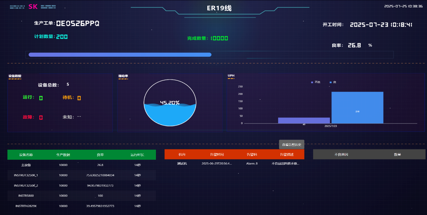Click the orange 待机 count indicator

(x=79, y=98)
